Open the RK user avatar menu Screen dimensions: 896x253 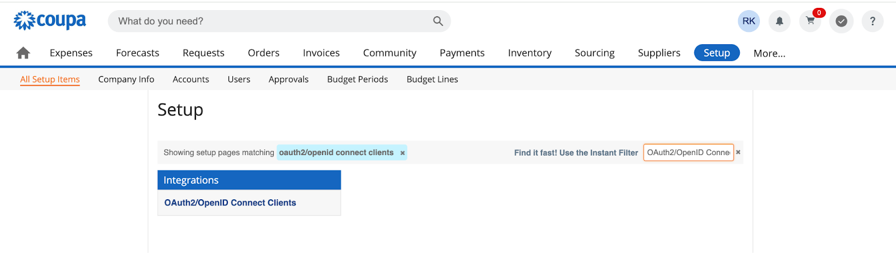(749, 21)
